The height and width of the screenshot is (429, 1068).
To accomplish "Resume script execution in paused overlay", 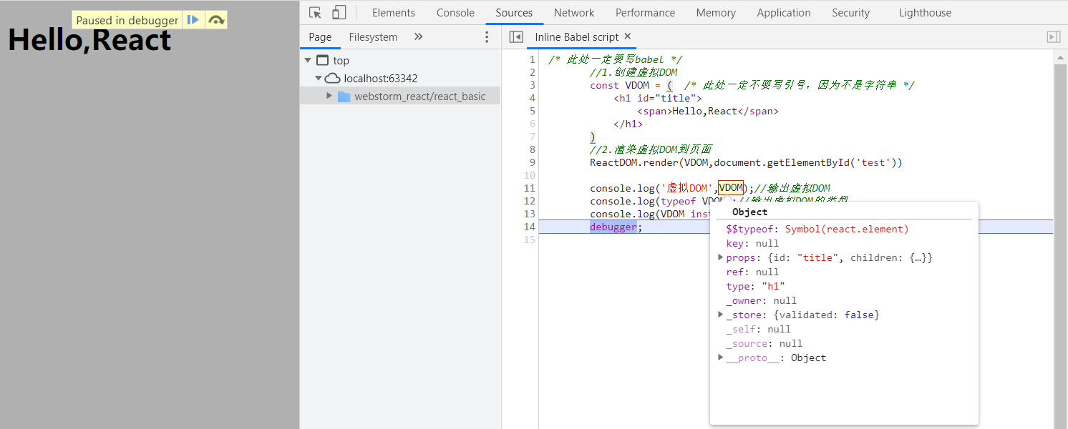I will (x=193, y=20).
